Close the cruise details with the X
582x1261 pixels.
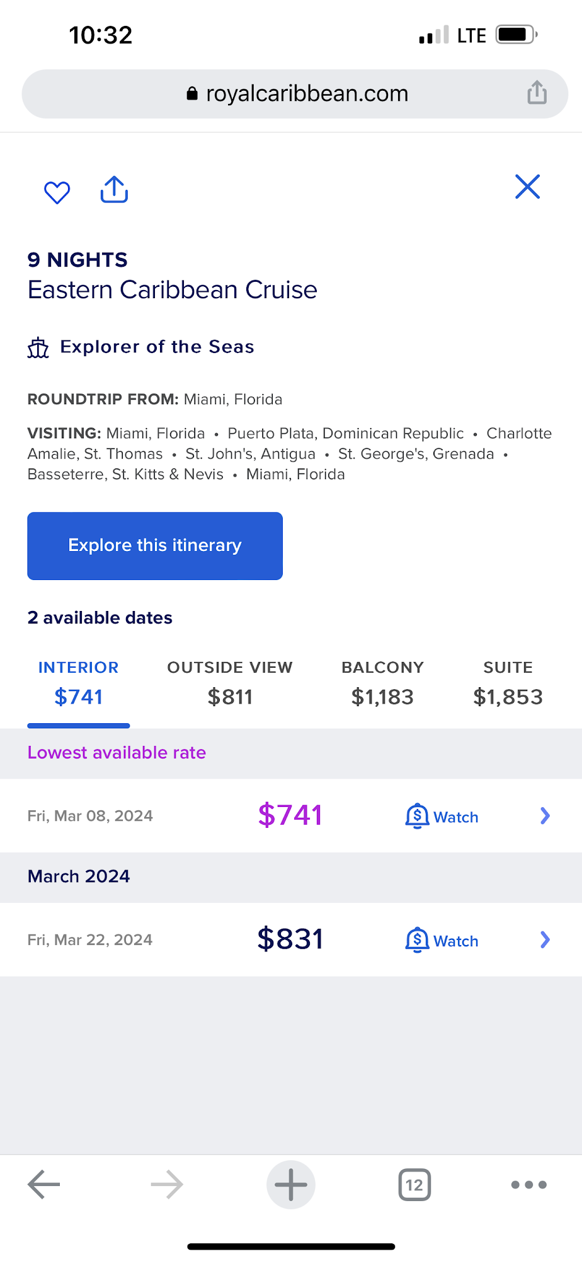pyautogui.click(x=527, y=187)
